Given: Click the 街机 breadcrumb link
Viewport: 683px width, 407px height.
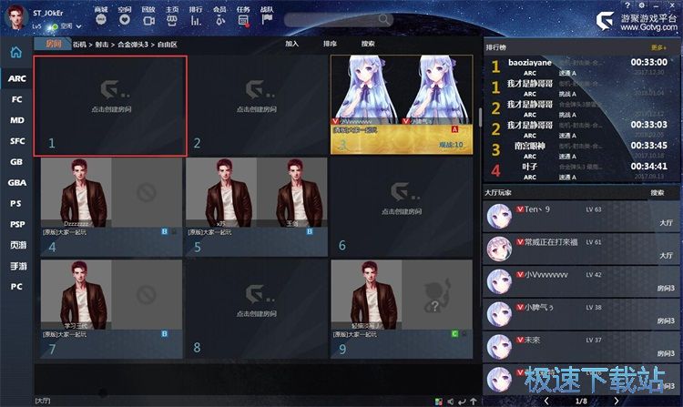Looking at the screenshot, I should pyautogui.click(x=80, y=45).
